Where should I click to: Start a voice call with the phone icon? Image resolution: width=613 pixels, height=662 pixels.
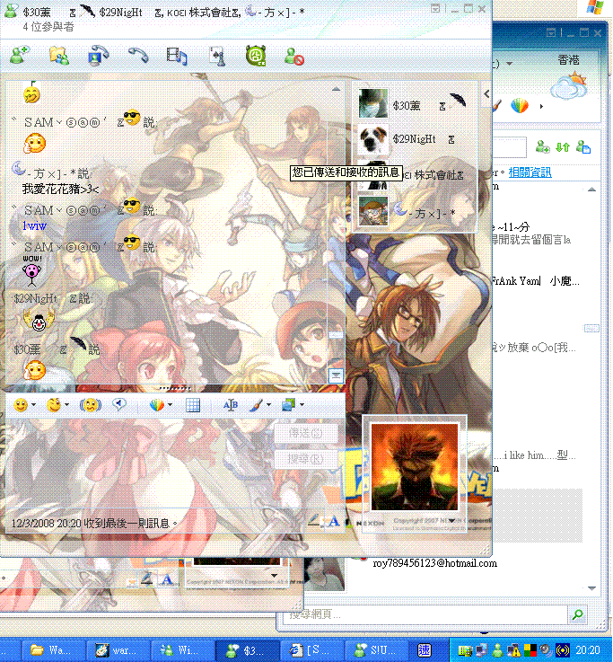point(137,56)
